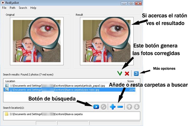Viewport: 188px width, 126px height.
Task: Open more options with blue arrow icon
Action: 136,73
